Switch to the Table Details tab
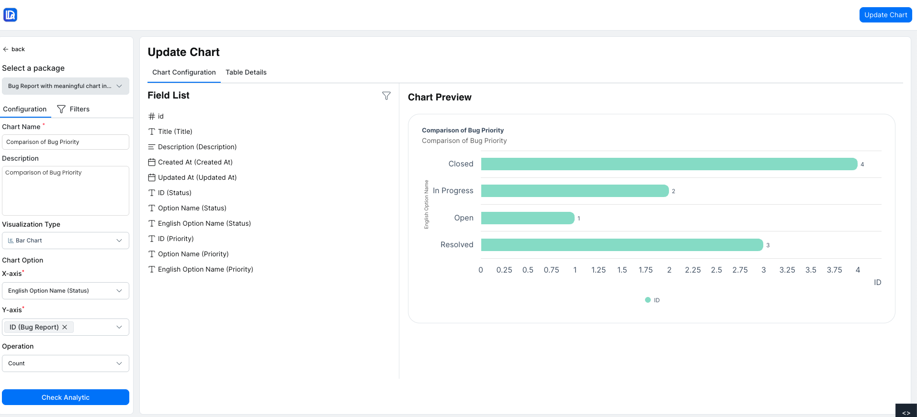The height and width of the screenshot is (417, 917). (x=246, y=72)
